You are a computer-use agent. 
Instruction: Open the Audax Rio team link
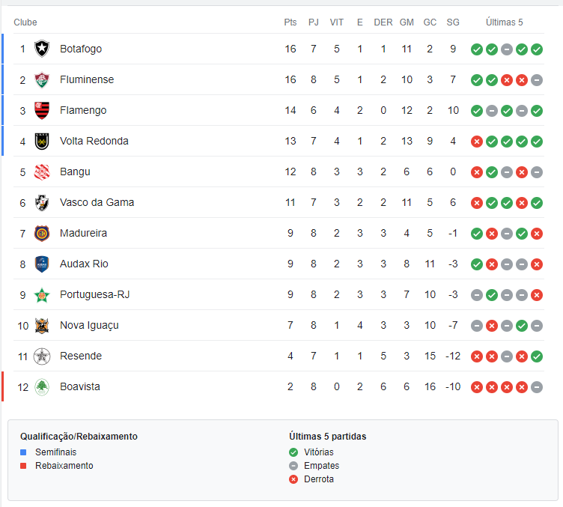click(x=84, y=264)
